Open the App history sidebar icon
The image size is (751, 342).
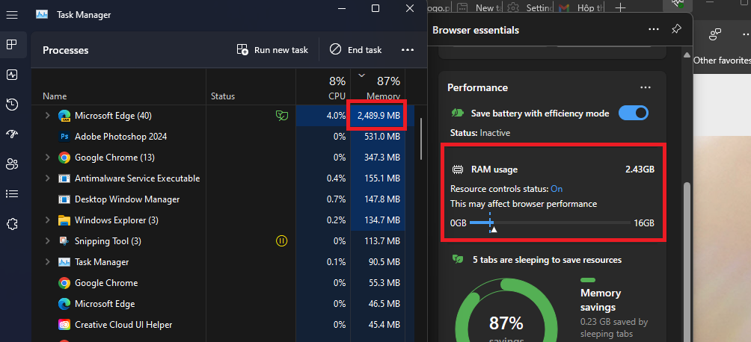(x=12, y=105)
